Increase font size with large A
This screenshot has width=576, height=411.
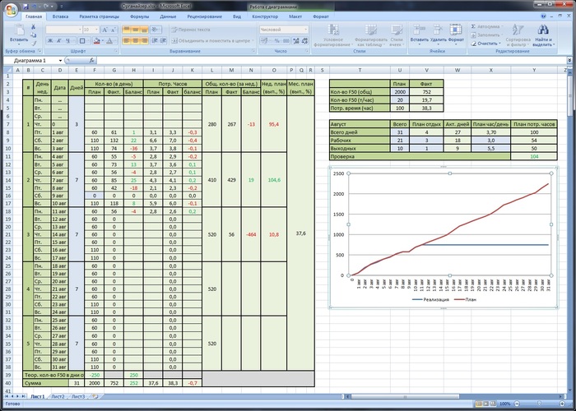pos(105,30)
